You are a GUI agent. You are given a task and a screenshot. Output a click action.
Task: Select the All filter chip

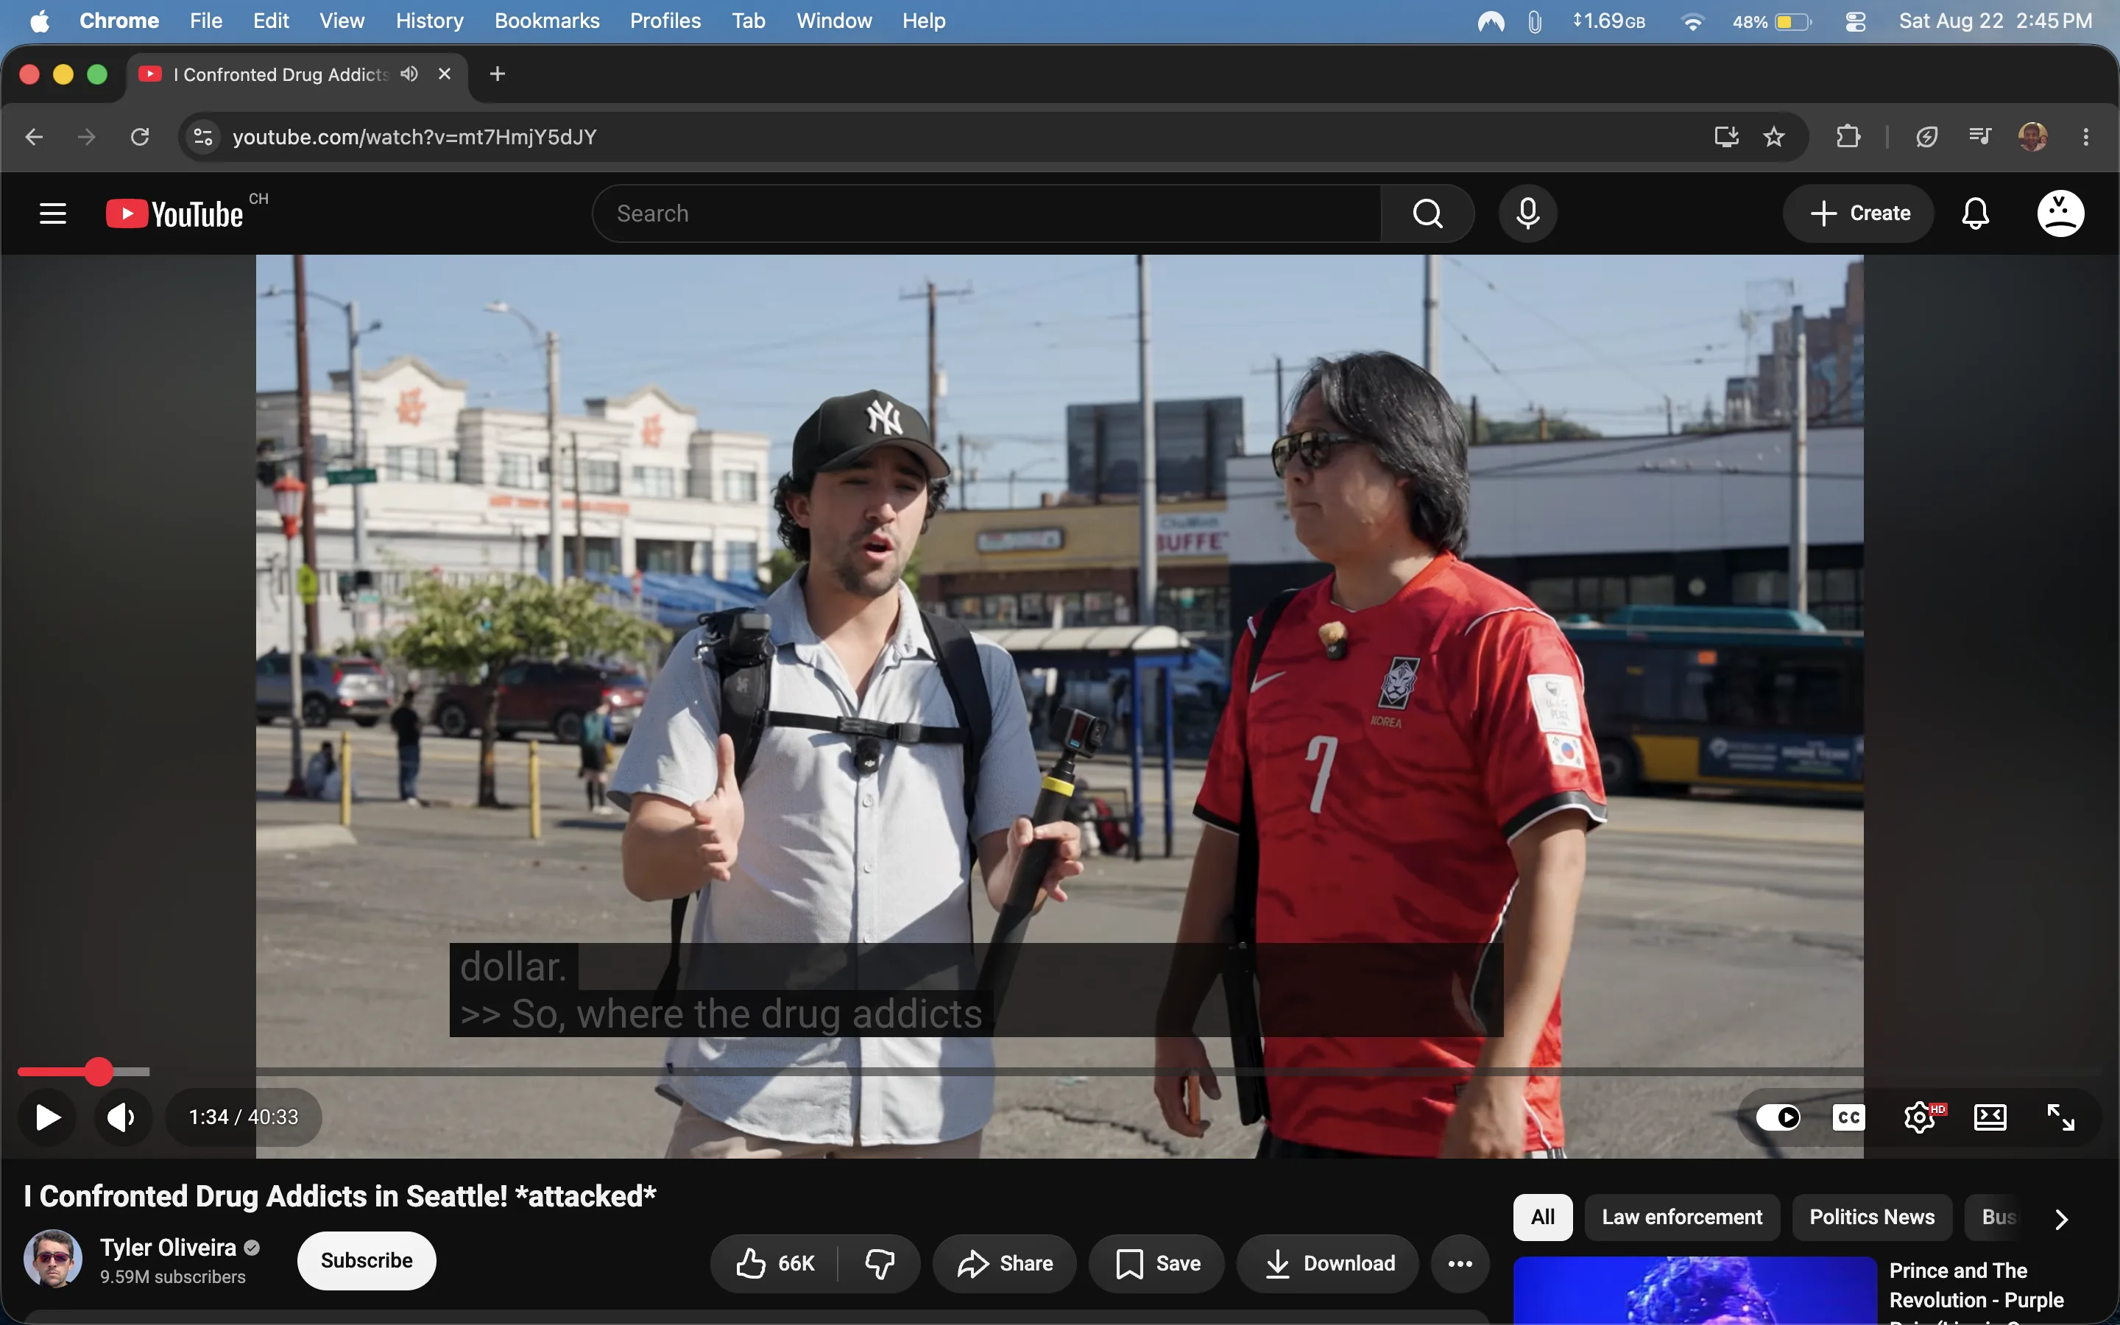[x=1543, y=1216]
